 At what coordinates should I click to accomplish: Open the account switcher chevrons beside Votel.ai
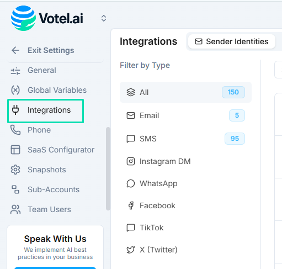click(x=104, y=18)
